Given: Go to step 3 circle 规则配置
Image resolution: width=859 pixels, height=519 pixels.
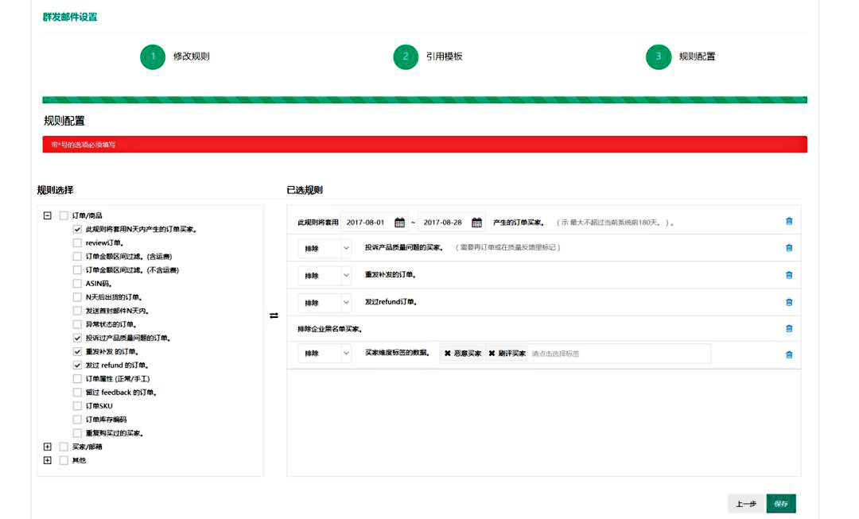Looking at the screenshot, I should coord(659,56).
